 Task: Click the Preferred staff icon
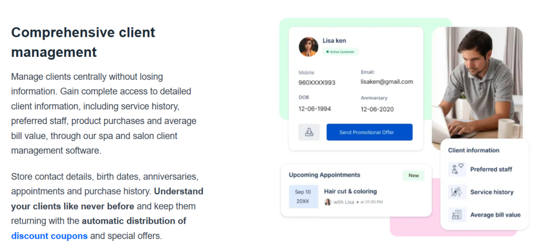pos(457,169)
